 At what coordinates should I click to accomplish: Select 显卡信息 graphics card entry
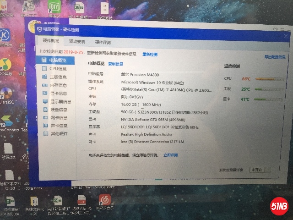point(57,93)
